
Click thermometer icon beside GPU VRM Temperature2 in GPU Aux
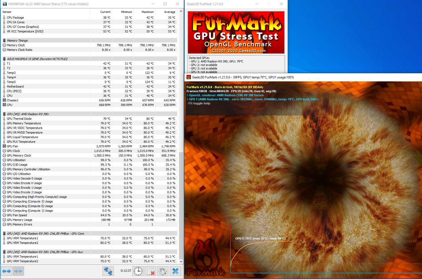click(x=4, y=261)
